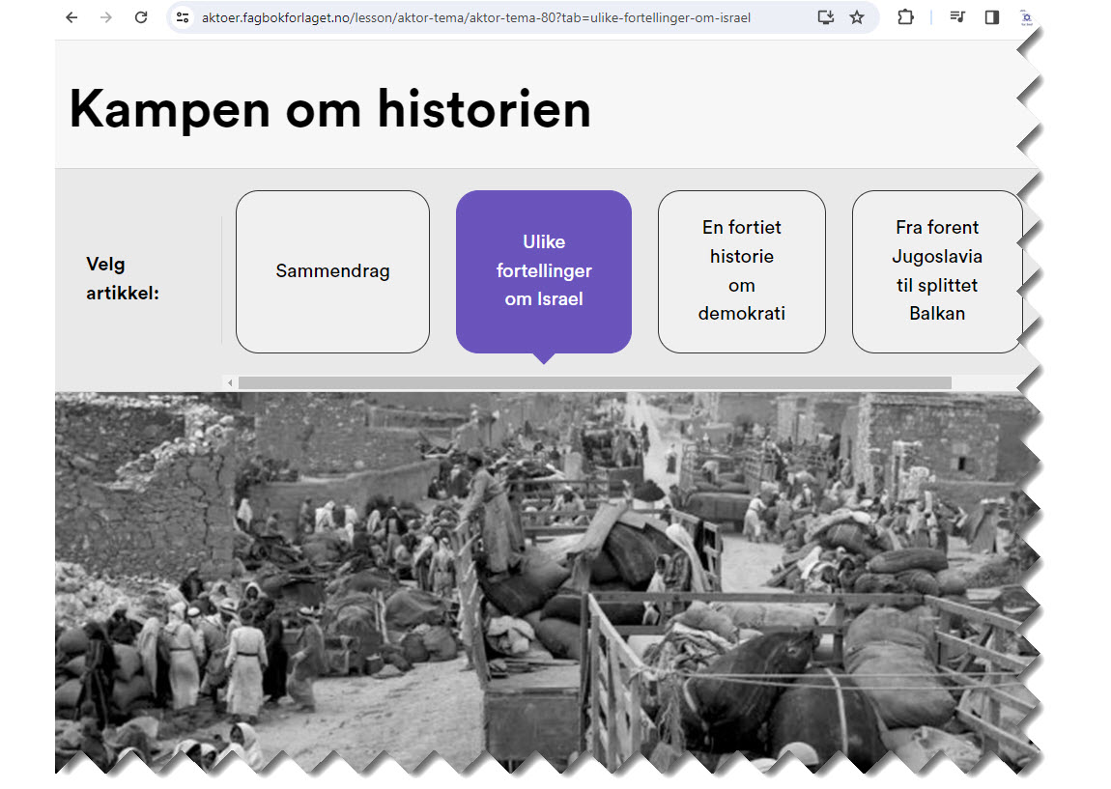Click the install app icon in address bar

click(x=825, y=17)
